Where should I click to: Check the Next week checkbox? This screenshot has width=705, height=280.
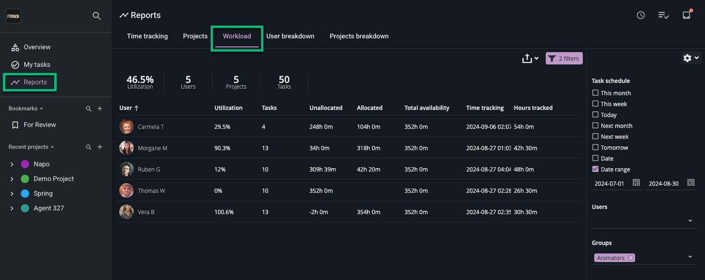click(596, 136)
